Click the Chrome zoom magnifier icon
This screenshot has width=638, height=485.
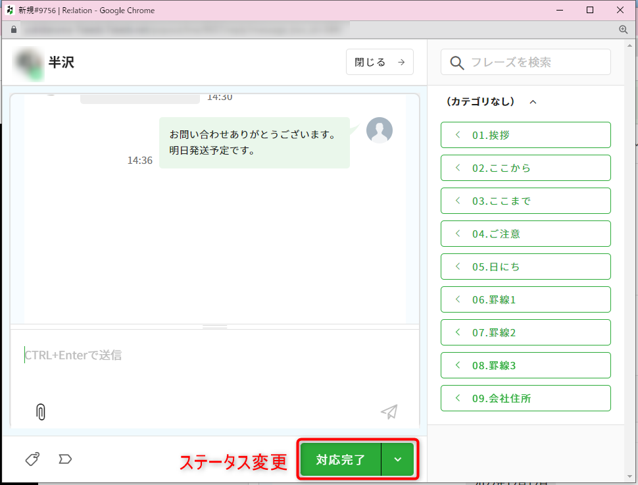pyautogui.click(x=623, y=30)
